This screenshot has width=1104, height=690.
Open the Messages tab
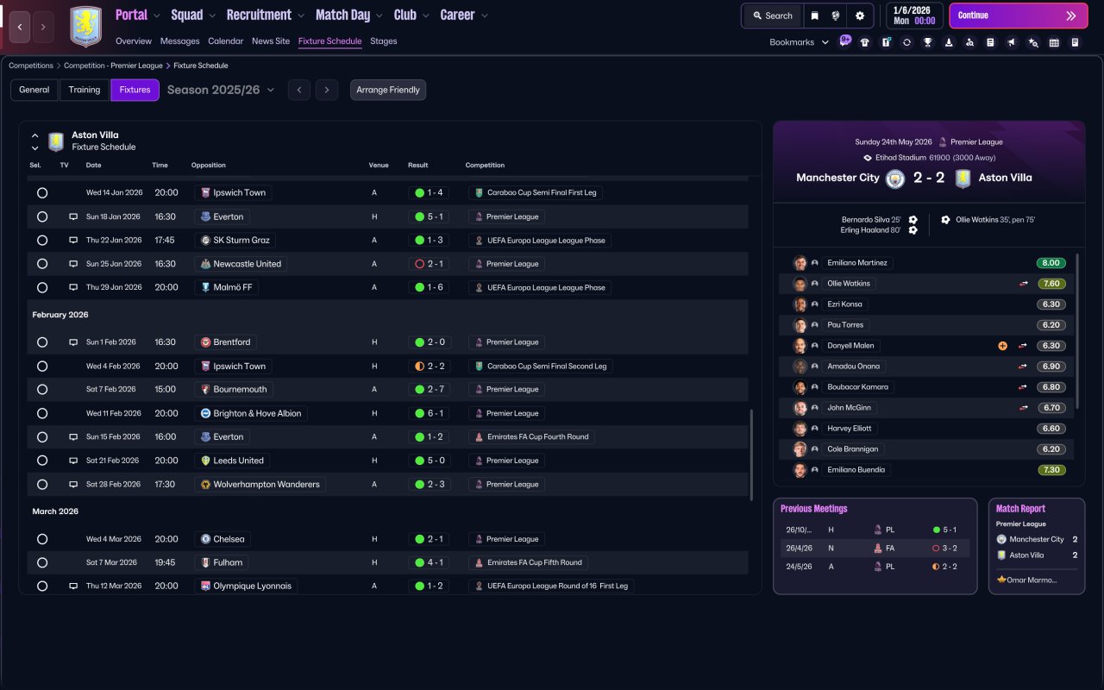pyautogui.click(x=179, y=41)
